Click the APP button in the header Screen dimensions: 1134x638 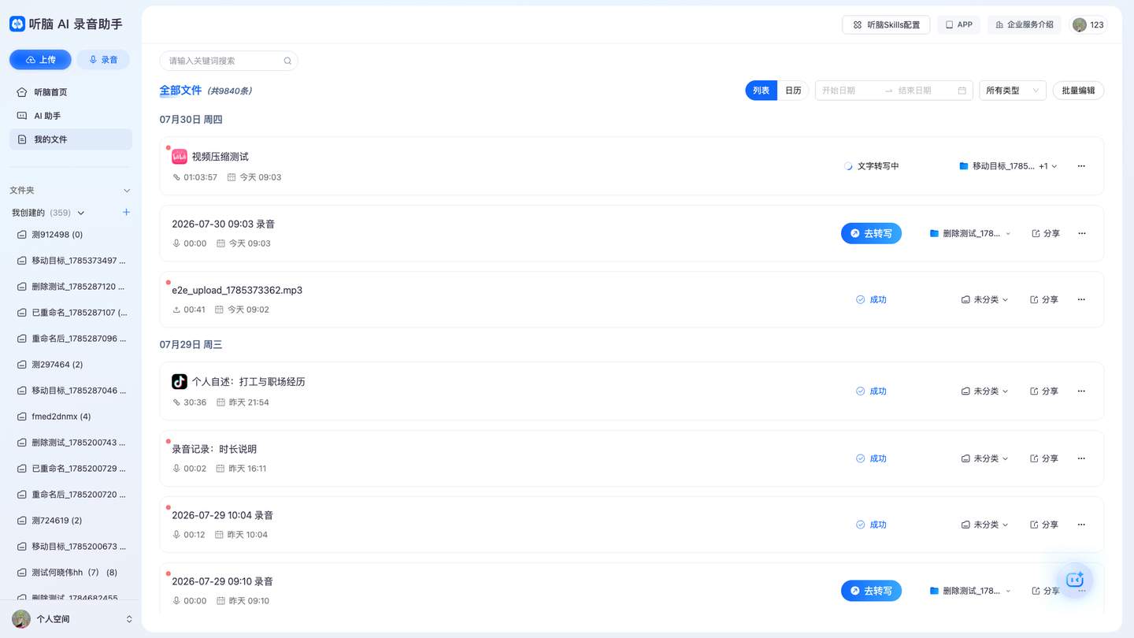coord(958,24)
